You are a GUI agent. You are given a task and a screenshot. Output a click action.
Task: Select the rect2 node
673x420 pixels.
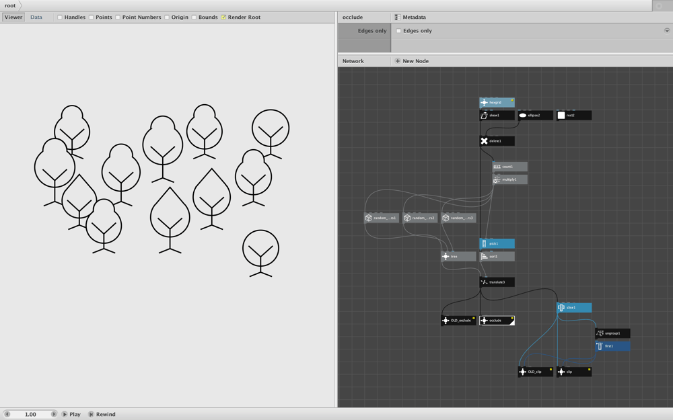(574, 116)
